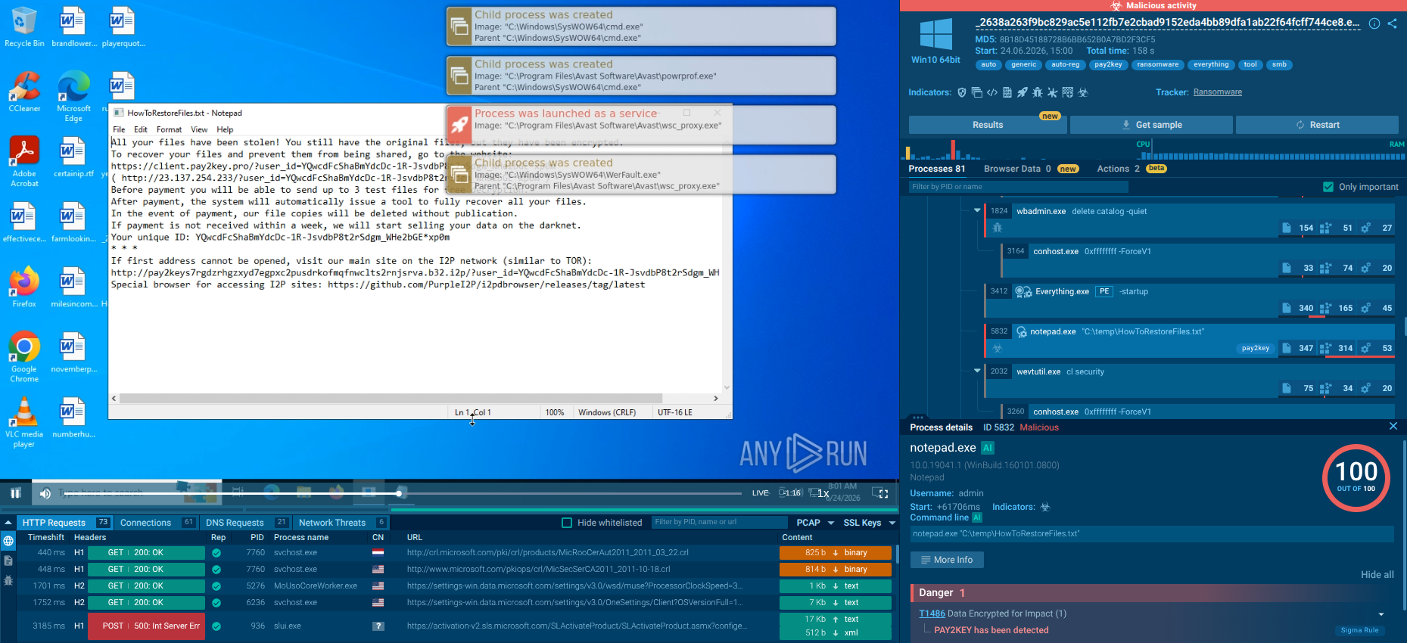
Task: Open CCleaner desktop icon
Action: (24, 92)
